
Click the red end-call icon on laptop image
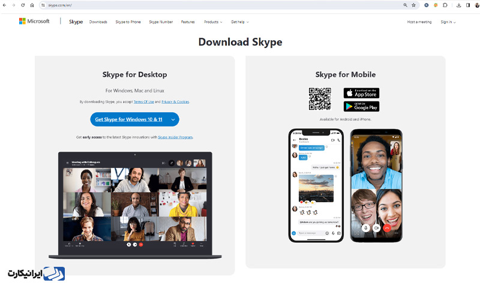tap(141, 245)
